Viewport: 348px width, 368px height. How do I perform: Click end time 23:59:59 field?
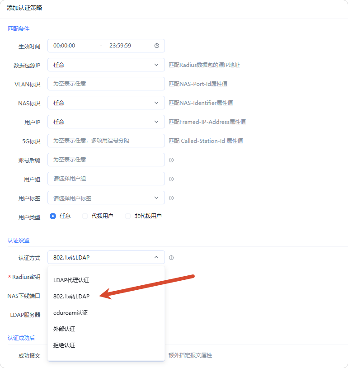[120, 46]
